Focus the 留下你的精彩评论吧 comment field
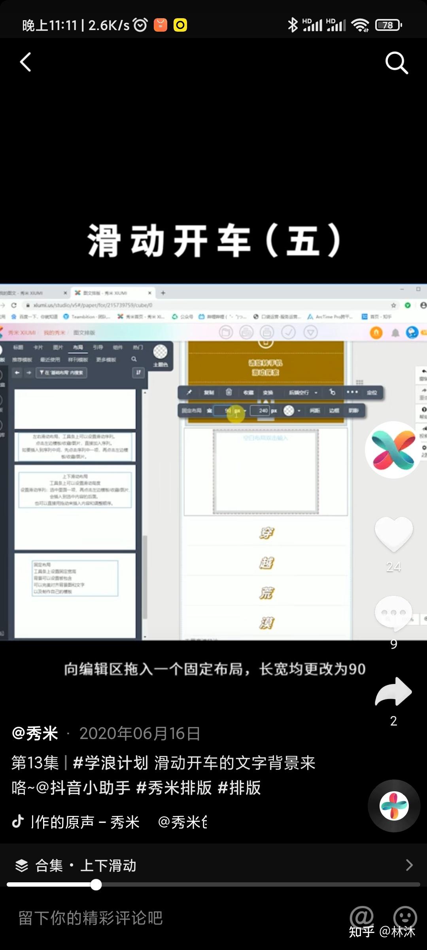Screen dimensions: 427x950 pos(91,918)
